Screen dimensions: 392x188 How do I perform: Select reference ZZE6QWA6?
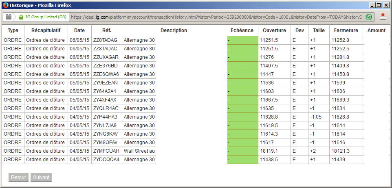point(106,74)
